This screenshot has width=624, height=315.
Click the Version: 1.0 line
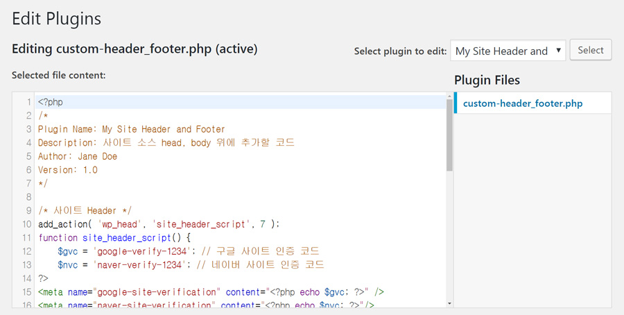(68, 170)
